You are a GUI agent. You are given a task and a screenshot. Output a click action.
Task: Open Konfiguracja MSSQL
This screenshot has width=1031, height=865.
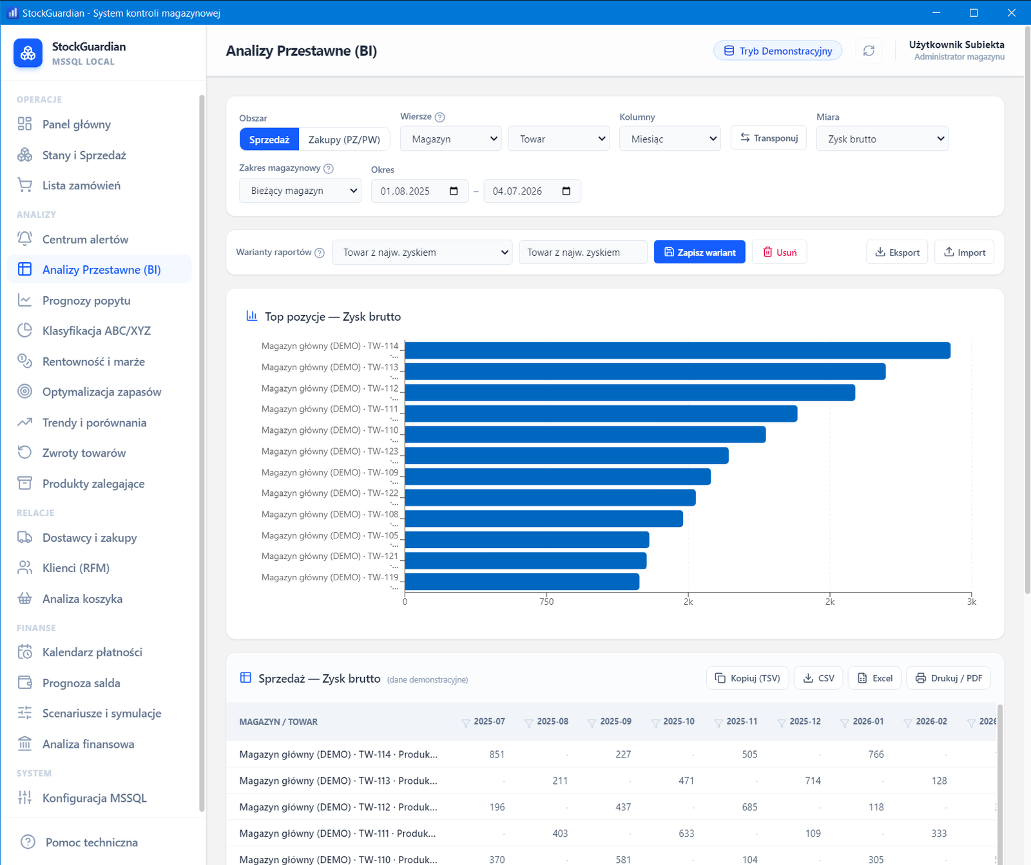pos(100,798)
